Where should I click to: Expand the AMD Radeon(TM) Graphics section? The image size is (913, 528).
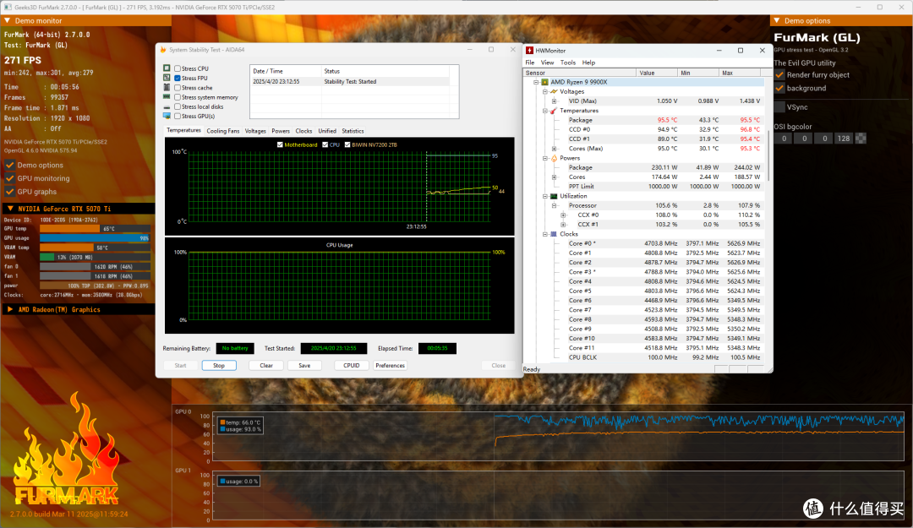click(x=10, y=310)
